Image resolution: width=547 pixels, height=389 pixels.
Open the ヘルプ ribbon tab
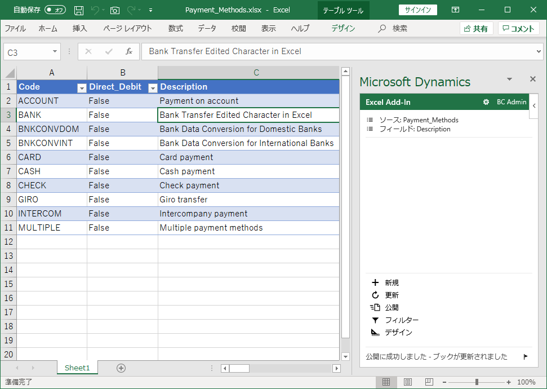(x=300, y=28)
